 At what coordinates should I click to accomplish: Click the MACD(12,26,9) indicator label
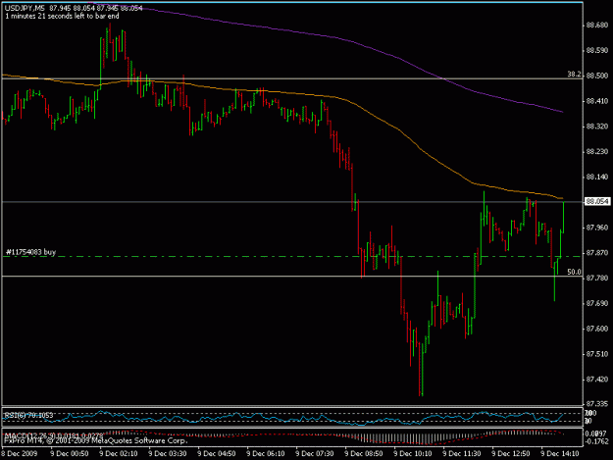click(54, 434)
